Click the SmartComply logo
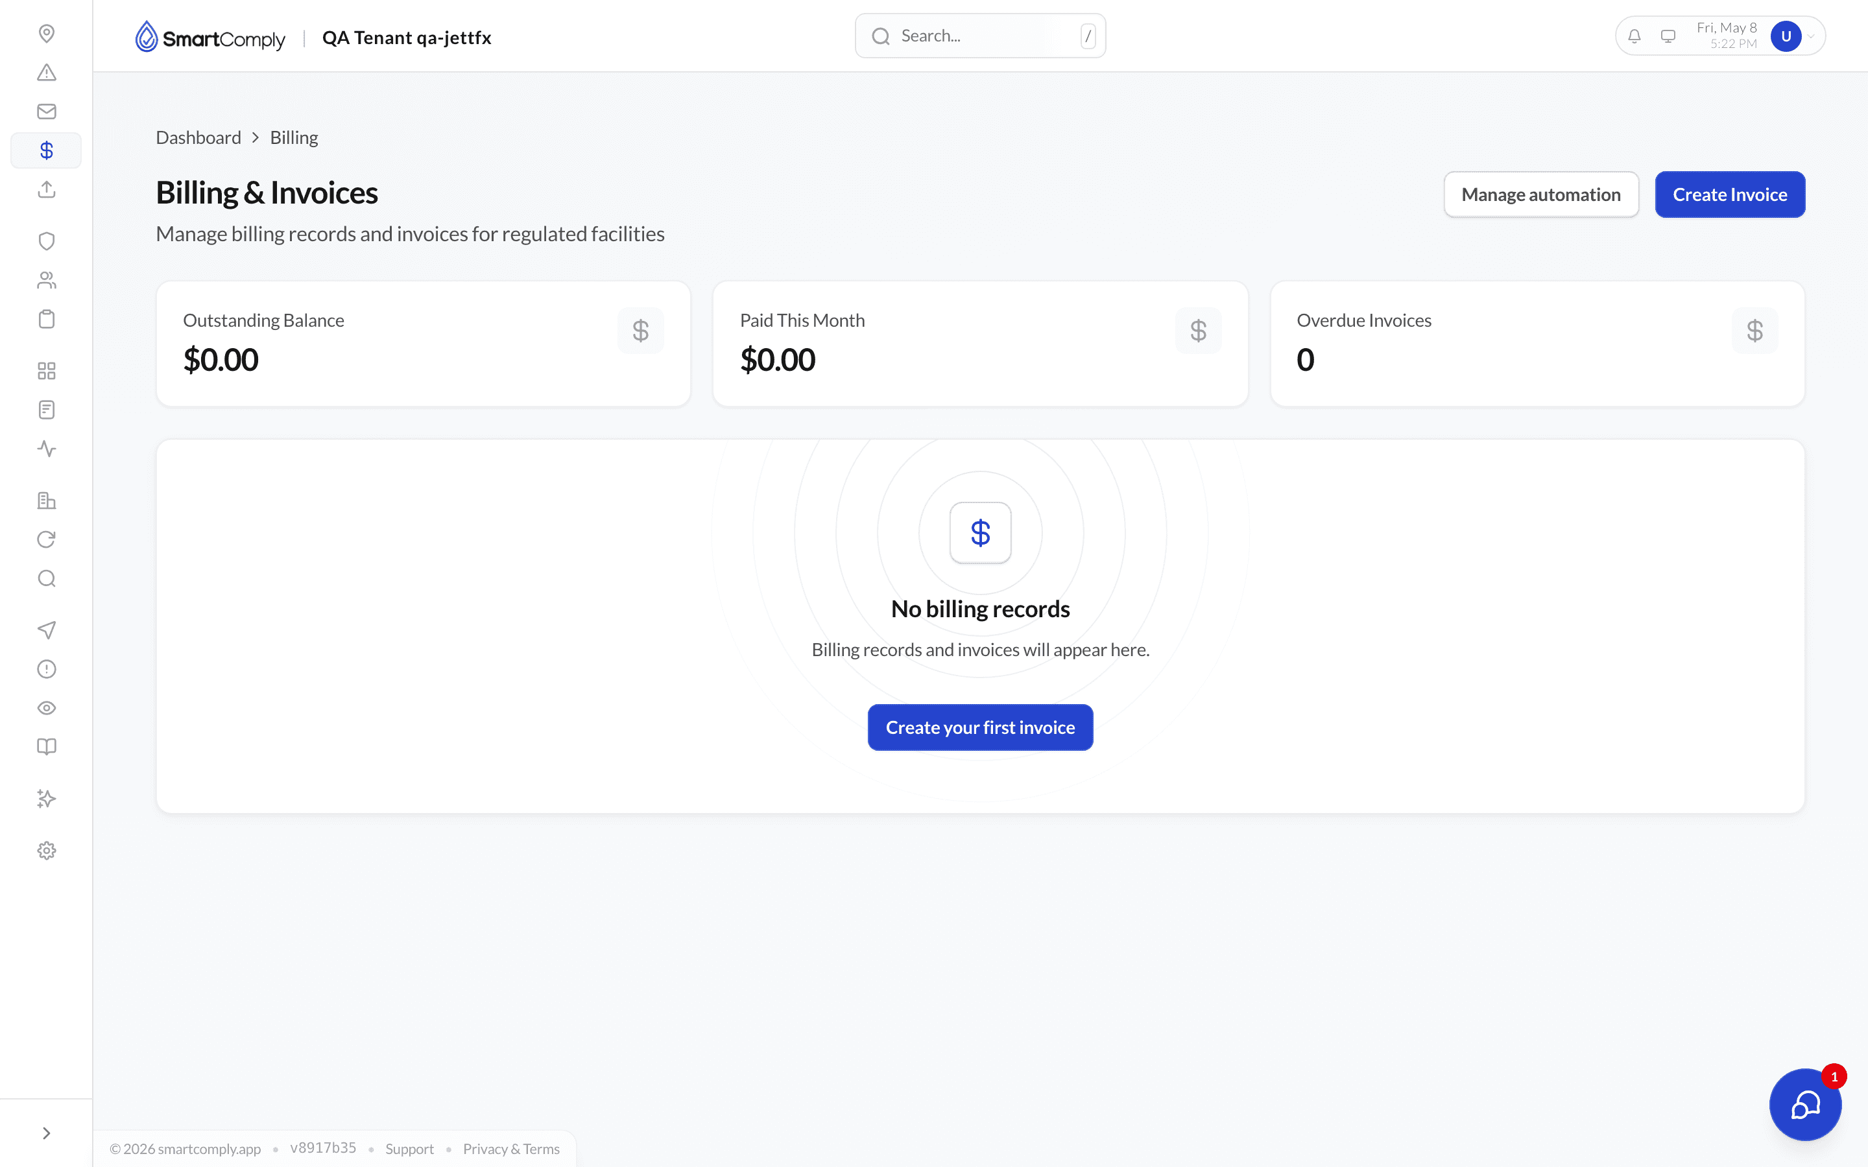Screen dimensions: 1868x1167 tap(210, 37)
